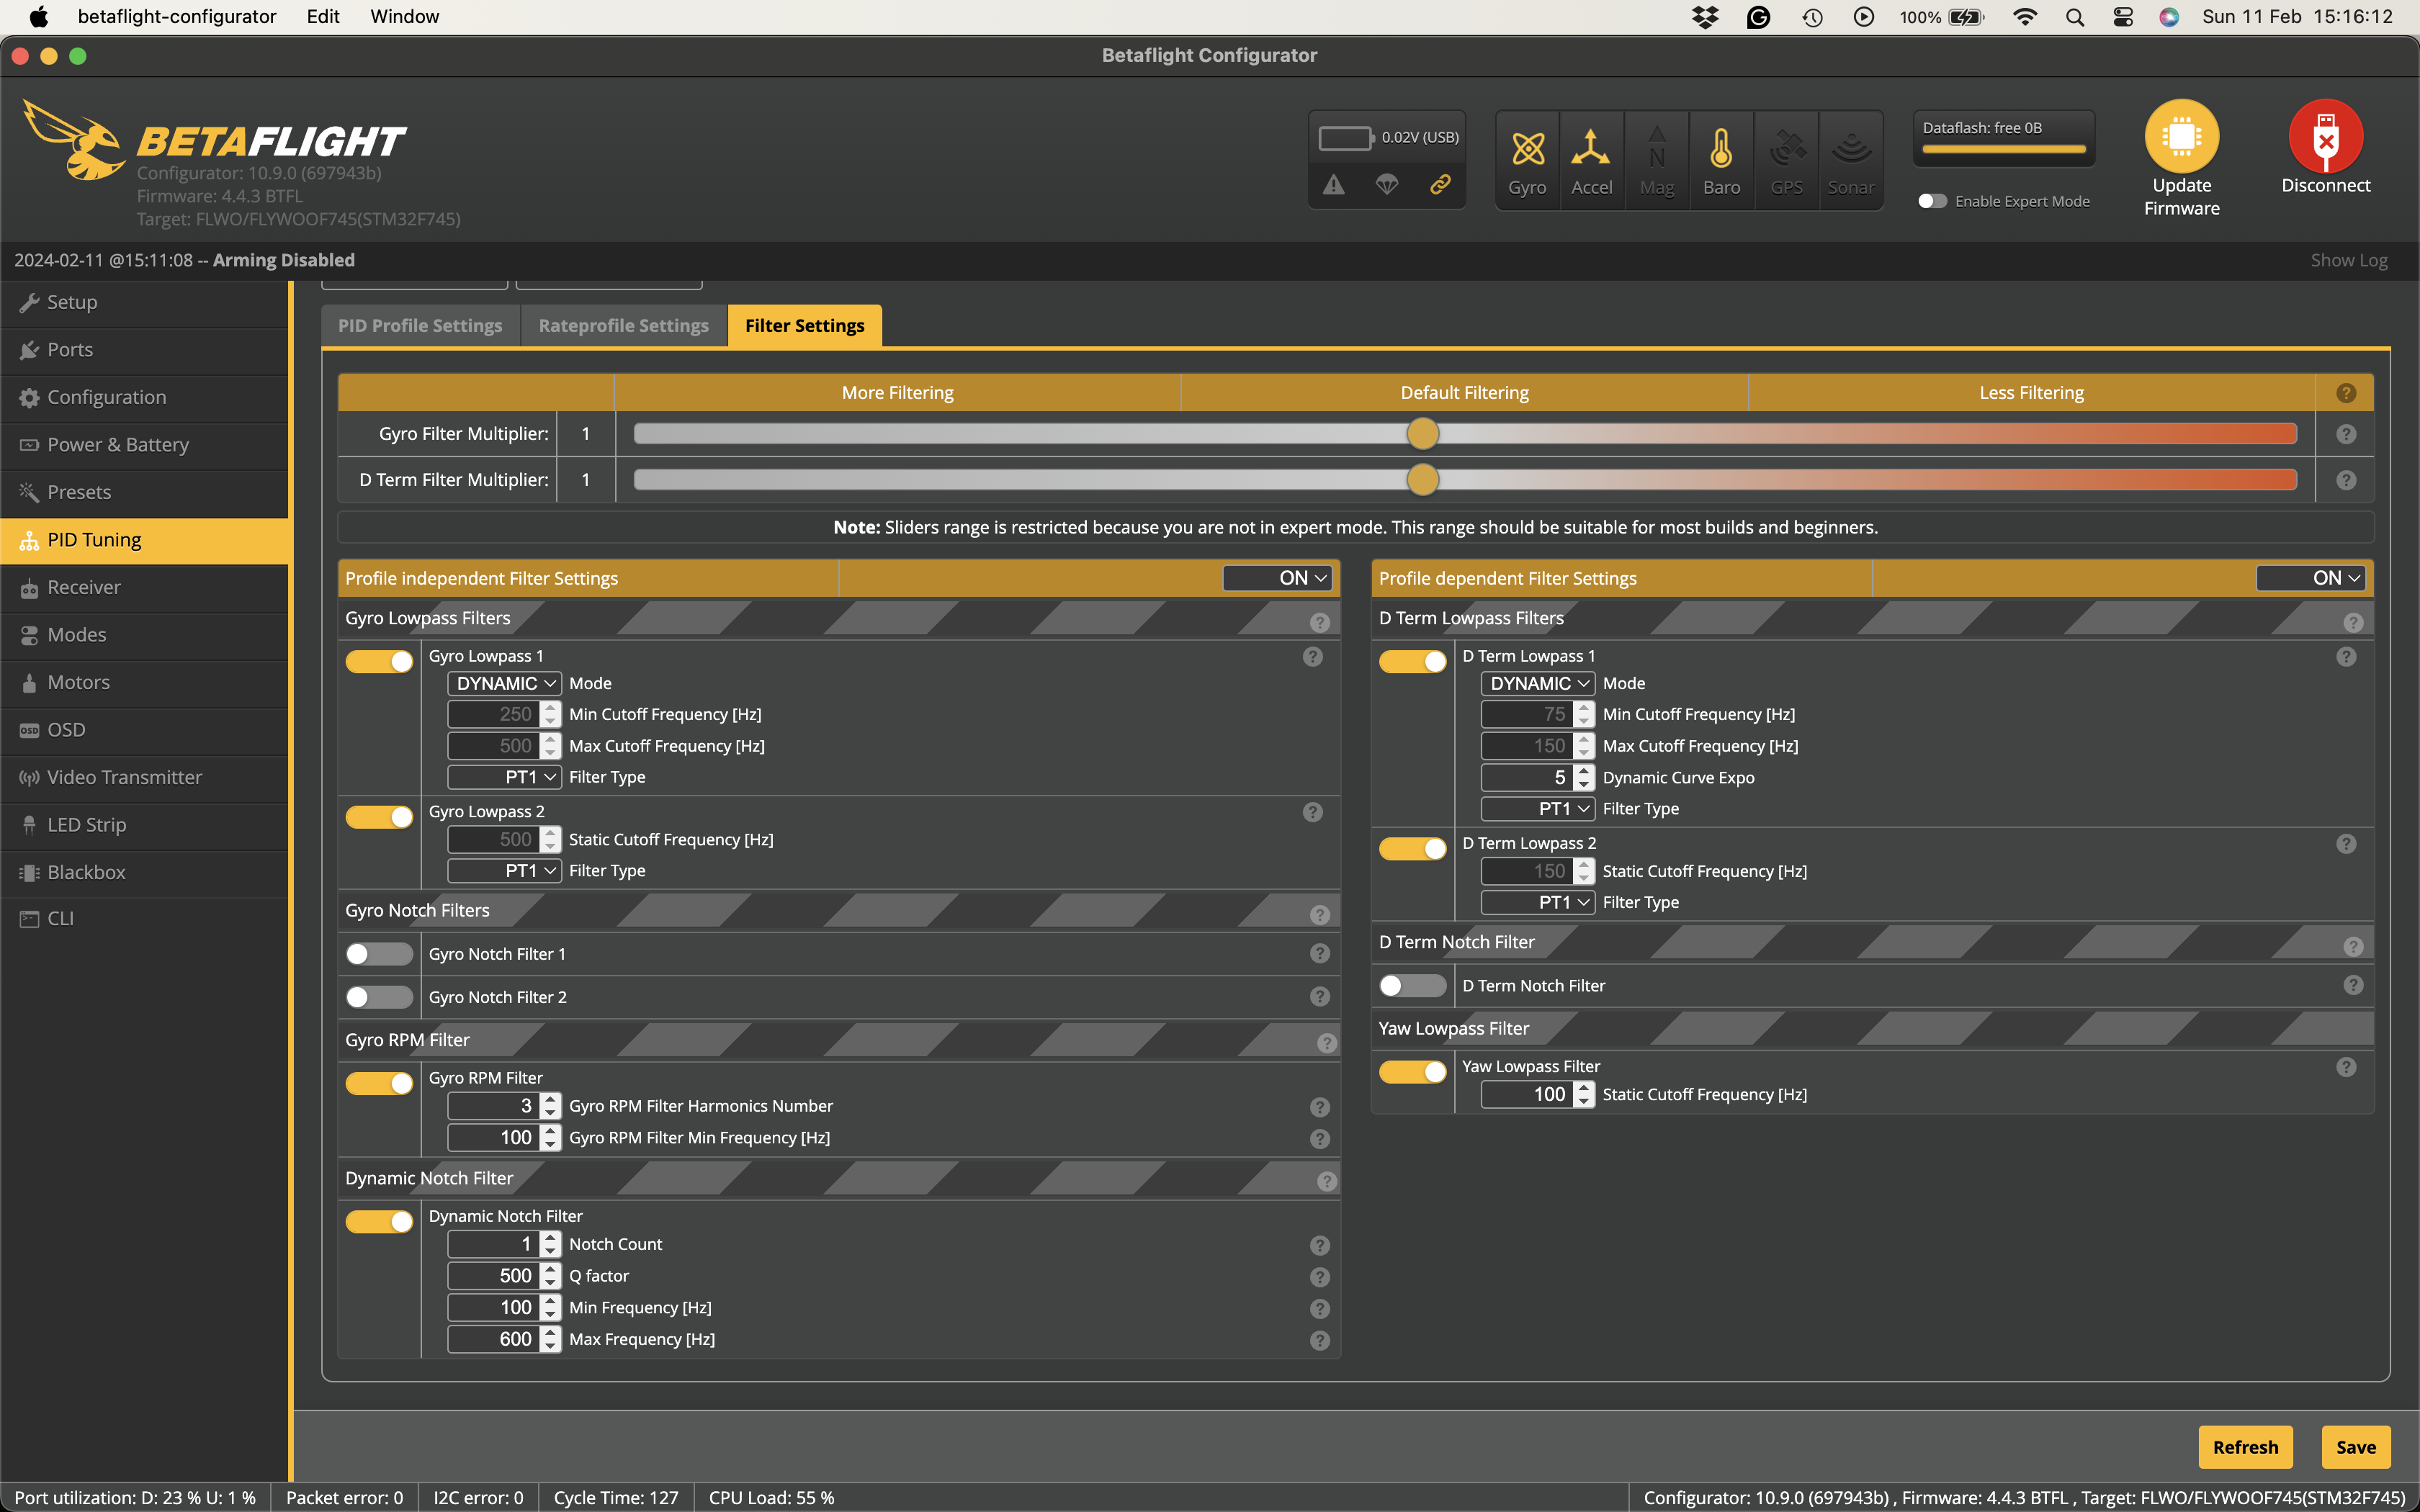Screen dimensions: 2420x1512
Task: Click the Dataflash free space bar
Action: tap(2003, 150)
